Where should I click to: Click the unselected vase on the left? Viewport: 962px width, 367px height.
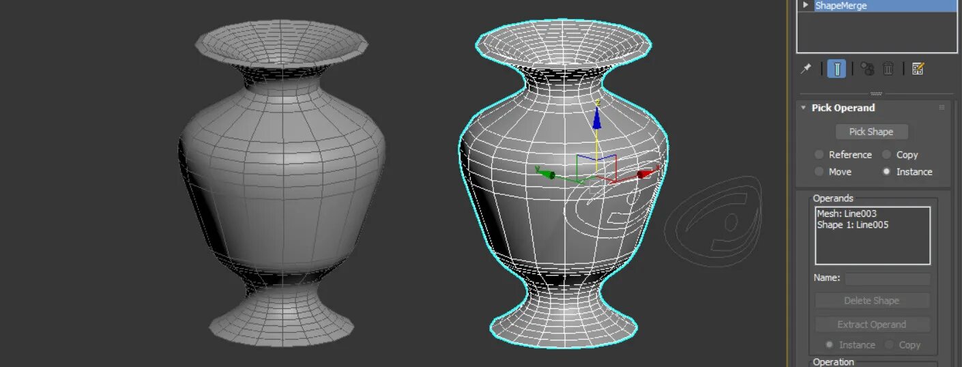click(282, 182)
